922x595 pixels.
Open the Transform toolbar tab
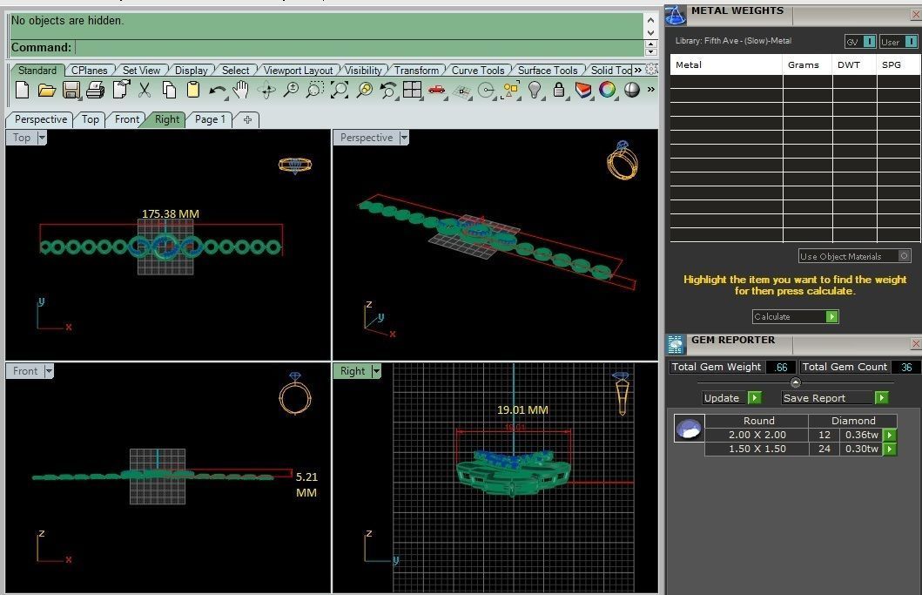(416, 70)
